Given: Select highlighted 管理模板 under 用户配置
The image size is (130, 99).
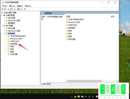Looking at the screenshot, I should [x=11, y=34].
